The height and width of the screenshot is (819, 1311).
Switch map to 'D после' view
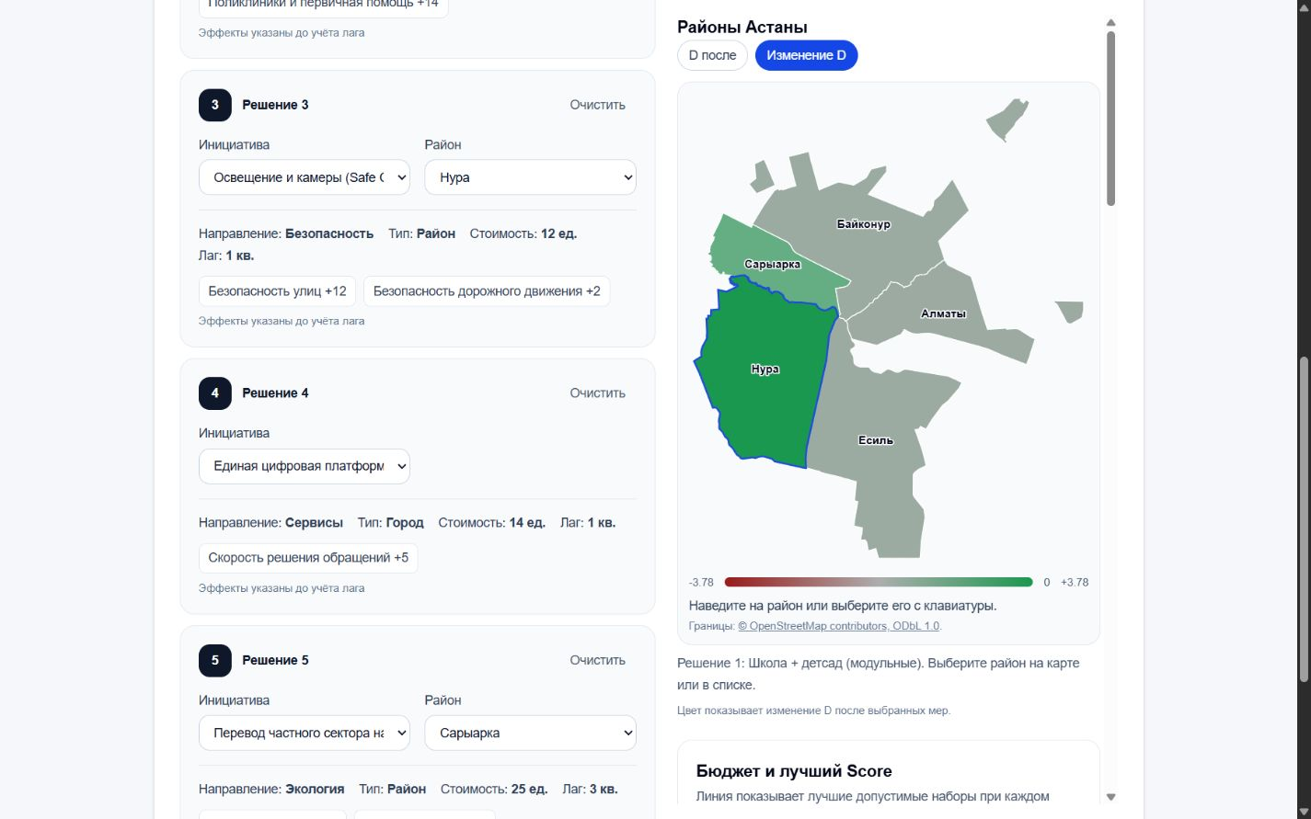tap(712, 55)
